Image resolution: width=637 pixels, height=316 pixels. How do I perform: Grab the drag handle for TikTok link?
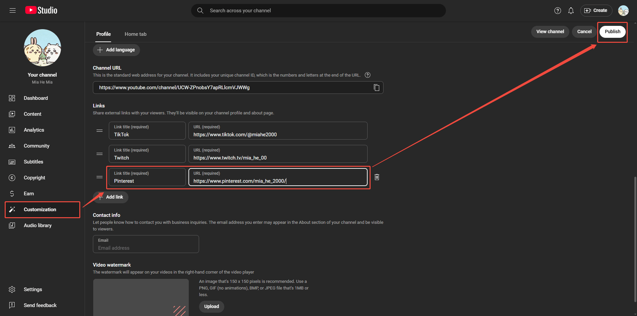click(100, 131)
